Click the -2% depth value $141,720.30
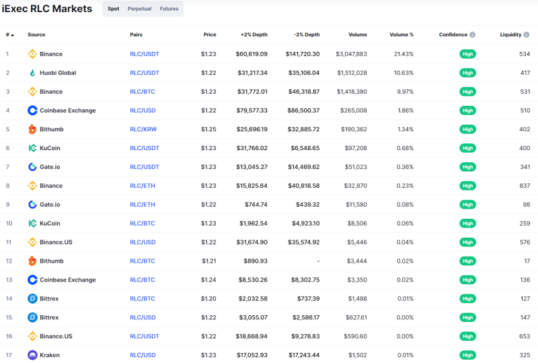 click(303, 54)
